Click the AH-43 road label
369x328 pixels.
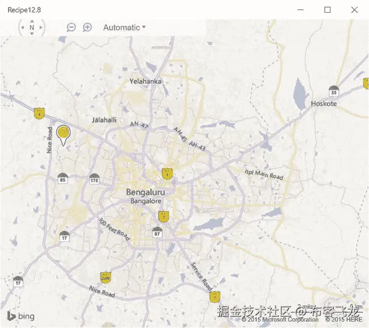197,146
